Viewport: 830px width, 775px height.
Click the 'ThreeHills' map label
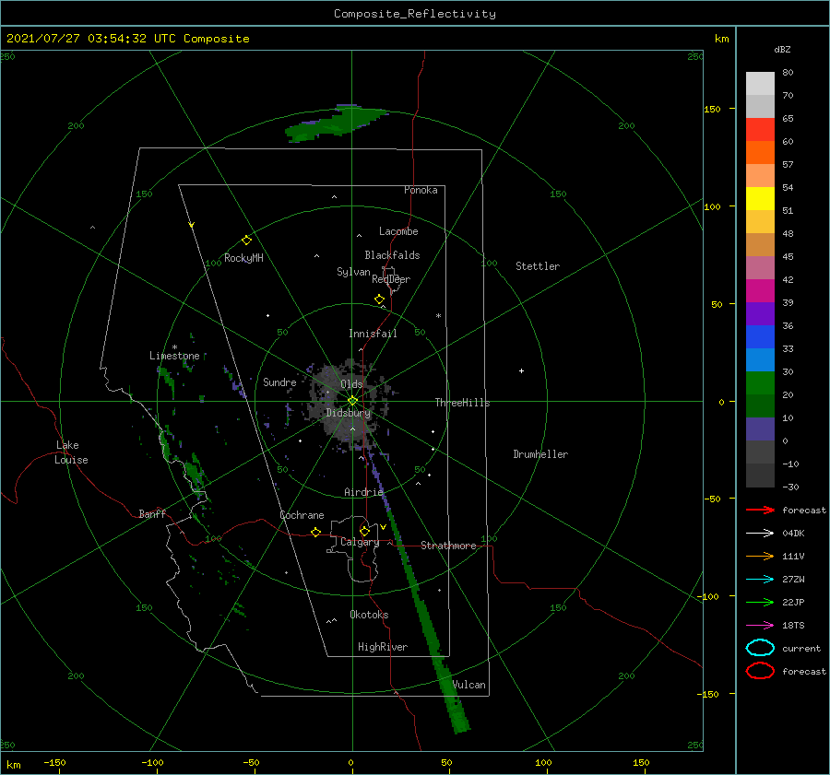click(462, 403)
